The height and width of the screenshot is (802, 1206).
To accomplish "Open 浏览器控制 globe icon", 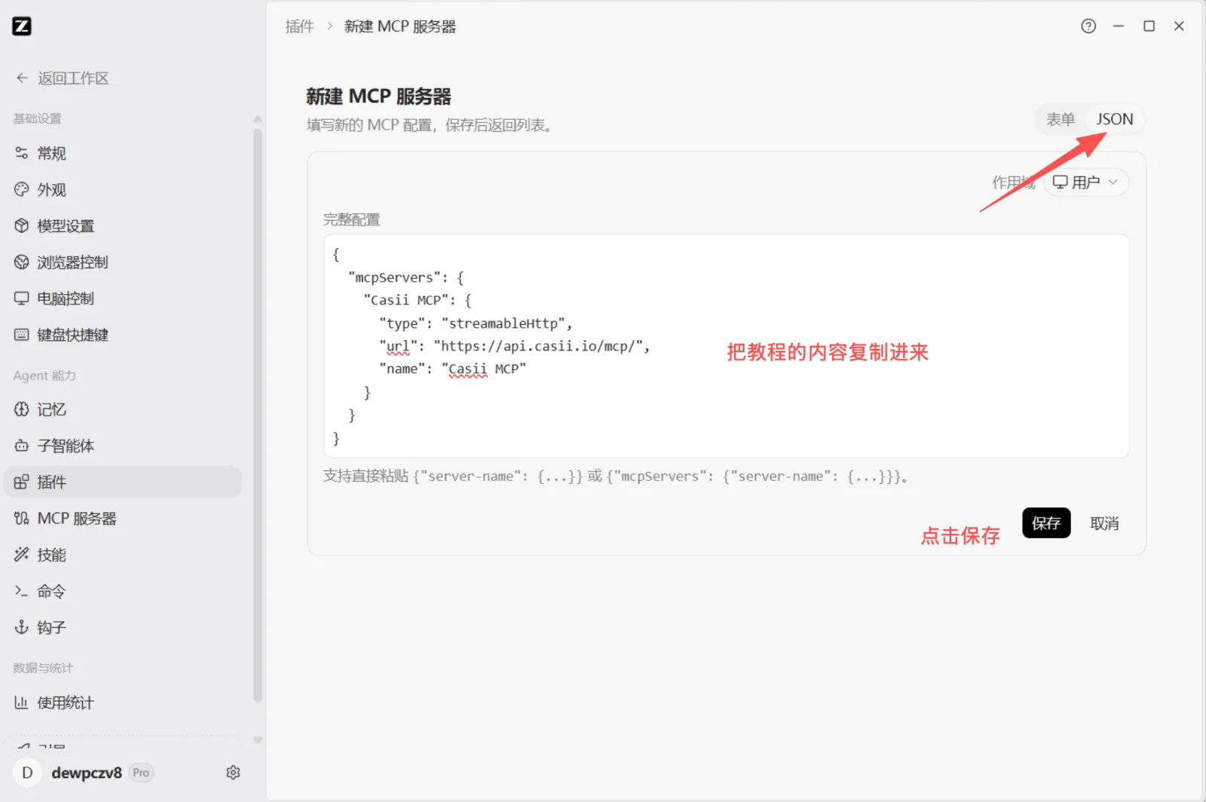I will 22,262.
